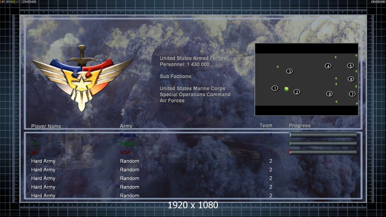Click the Army column header
Screen dimensions: 386x217
point(126,126)
